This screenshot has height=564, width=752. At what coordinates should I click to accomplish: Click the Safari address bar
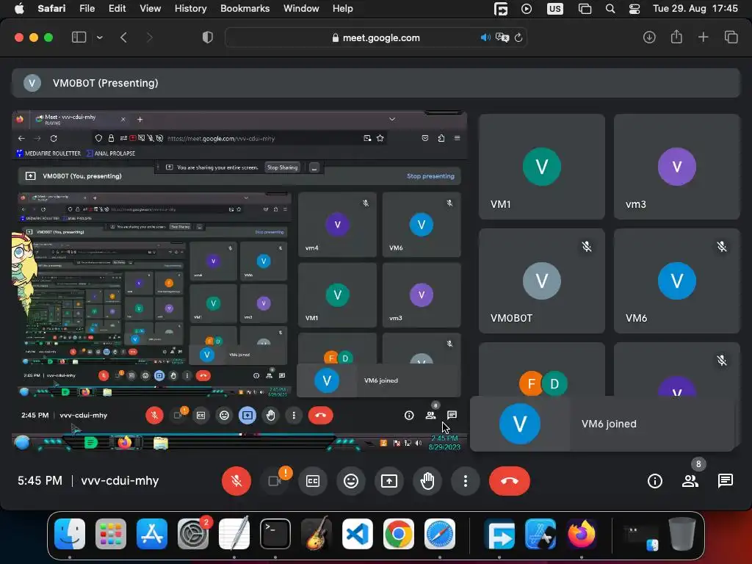(375, 37)
